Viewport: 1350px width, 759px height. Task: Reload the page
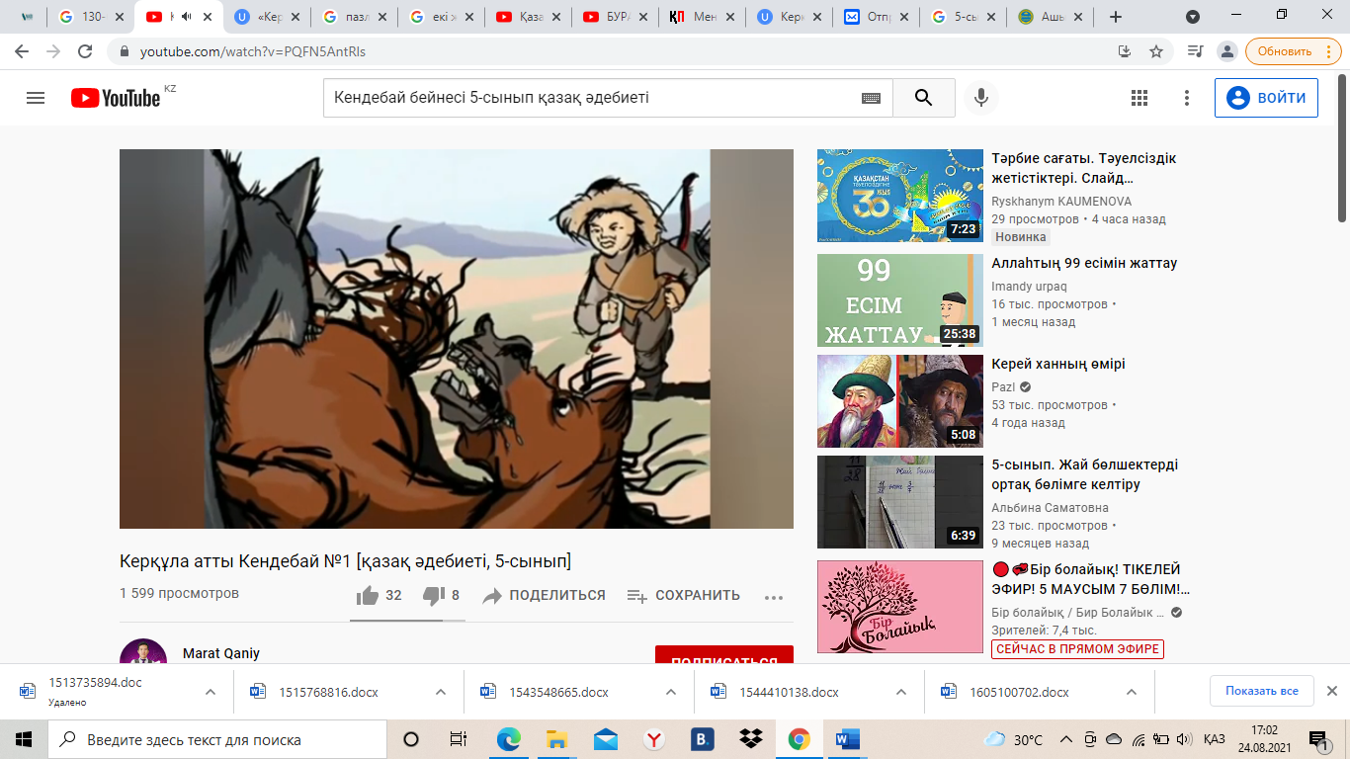(x=85, y=51)
